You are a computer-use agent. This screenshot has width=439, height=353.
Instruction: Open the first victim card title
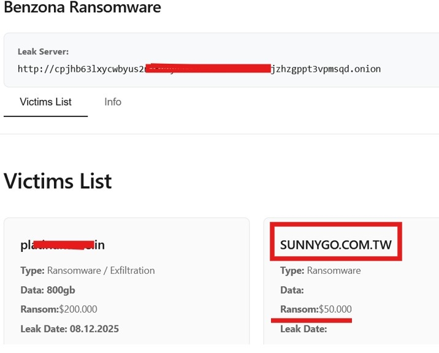pos(63,245)
